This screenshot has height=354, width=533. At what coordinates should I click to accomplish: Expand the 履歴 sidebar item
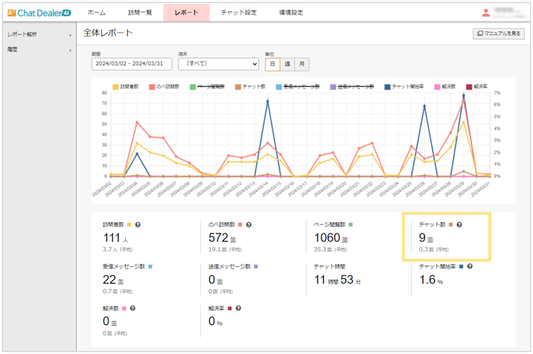(x=37, y=49)
